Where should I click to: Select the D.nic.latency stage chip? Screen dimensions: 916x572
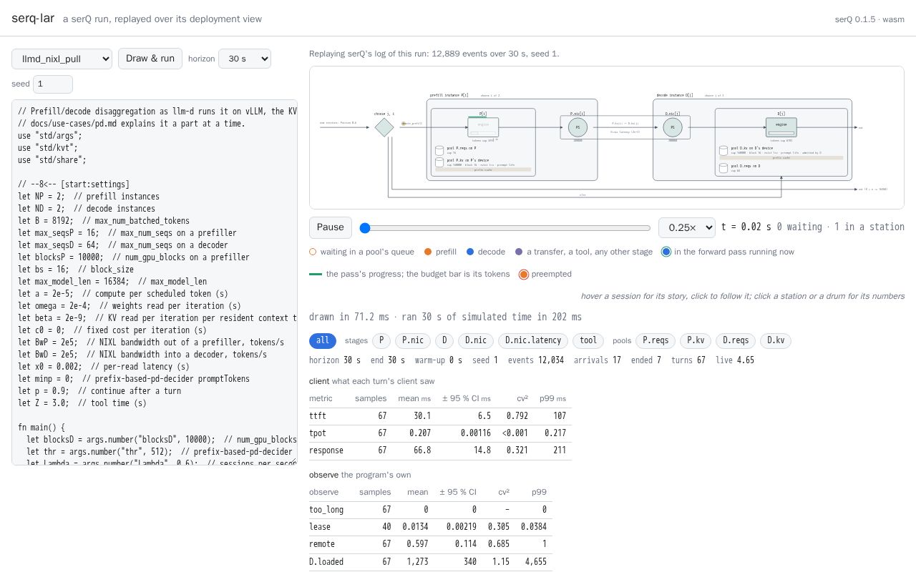[x=532, y=341]
